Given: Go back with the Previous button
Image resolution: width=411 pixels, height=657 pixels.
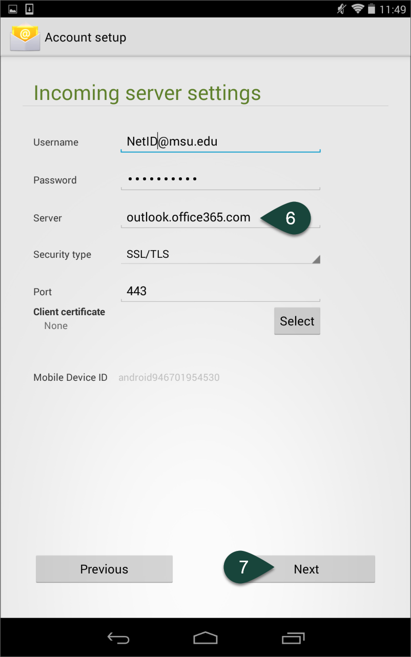Looking at the screenshot, I should pyautogui.click(x=104, y=569).
